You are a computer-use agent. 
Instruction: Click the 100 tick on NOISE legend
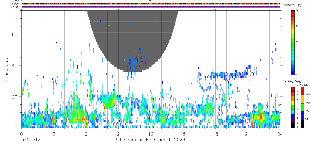click(x=307, y=111)
